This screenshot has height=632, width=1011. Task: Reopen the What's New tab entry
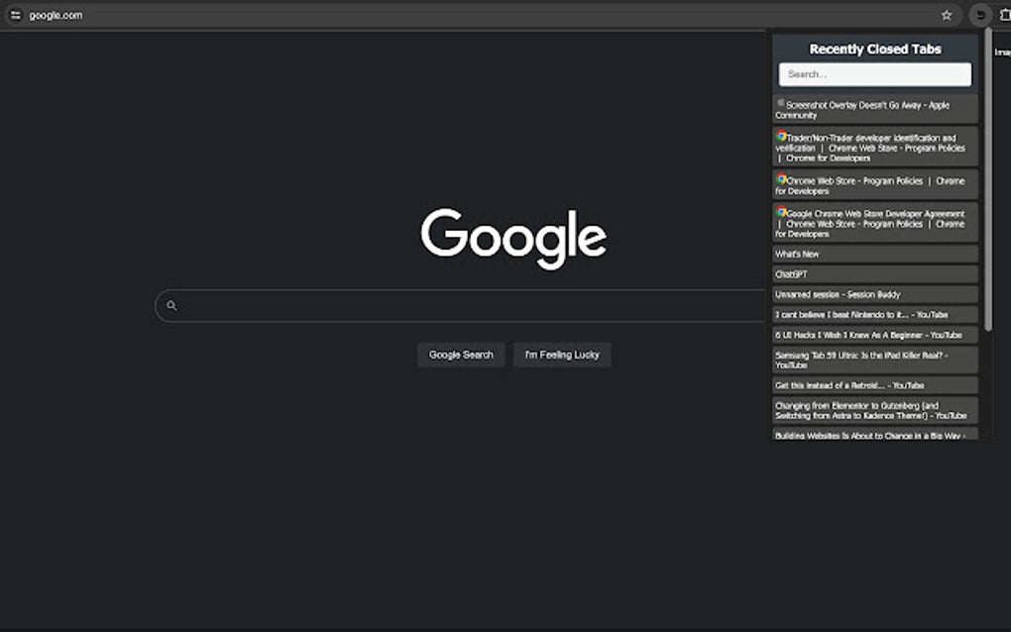coord(875,254)
